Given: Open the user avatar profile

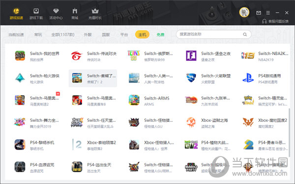Looking at the screenshot, I should click(244, 12).
